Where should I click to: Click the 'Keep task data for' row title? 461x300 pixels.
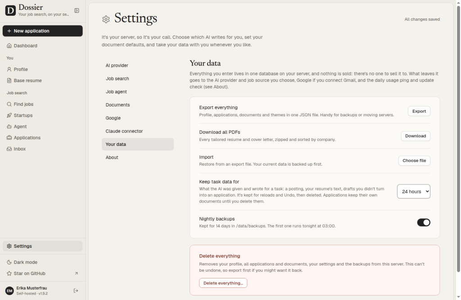coord(219,182)
